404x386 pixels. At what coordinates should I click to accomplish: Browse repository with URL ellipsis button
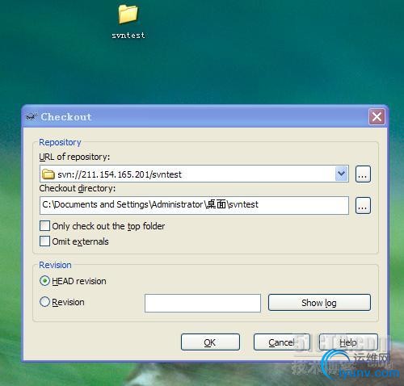[363, 174]
